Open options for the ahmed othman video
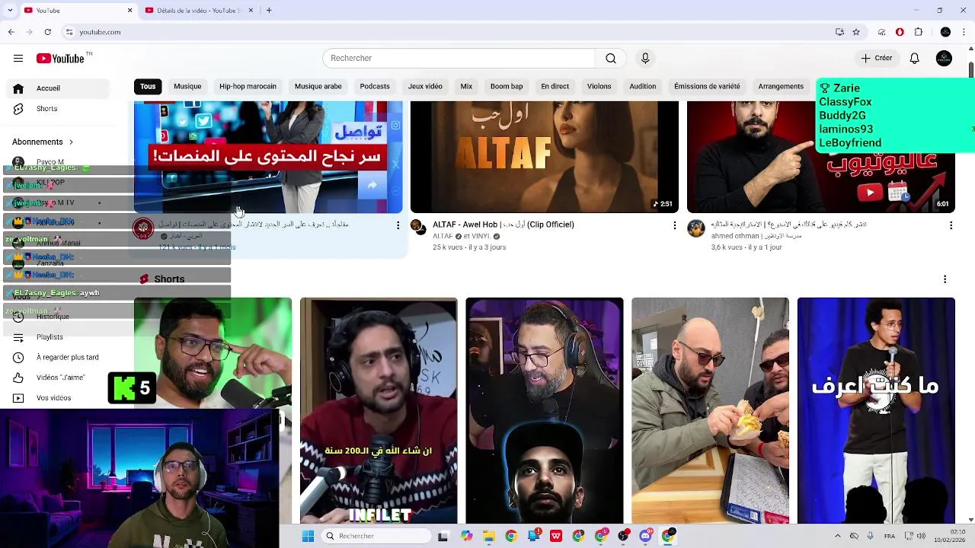Image resolution: width=975 pixels, height=548 pixels. coord(951,225)
